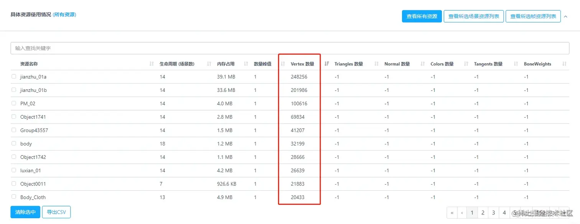The width and height of the screenshot is (580, 224).
Task: Sort by 数量峰值 column sort icon
Action: click(x=283, y=64)
